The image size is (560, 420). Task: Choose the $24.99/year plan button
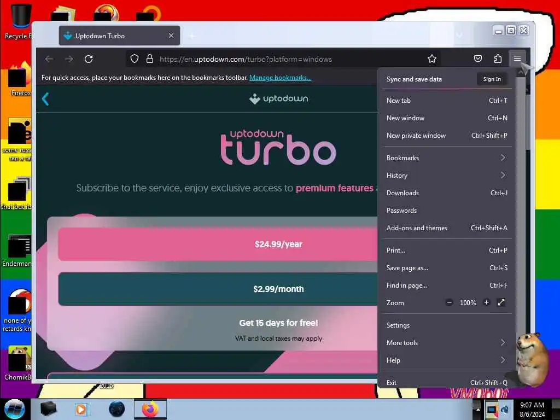tap(218, 244)
